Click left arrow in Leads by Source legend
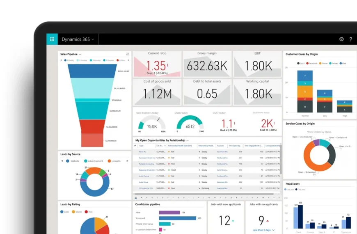The height and width of the screenshot is (234, 357). pyautogui.click(x=62, y=161)
